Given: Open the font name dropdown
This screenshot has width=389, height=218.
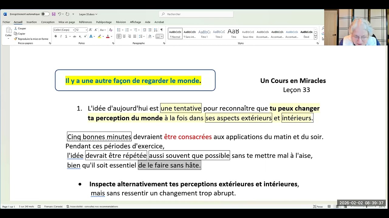Looking at the screenshot, I should tap(73, 30).
